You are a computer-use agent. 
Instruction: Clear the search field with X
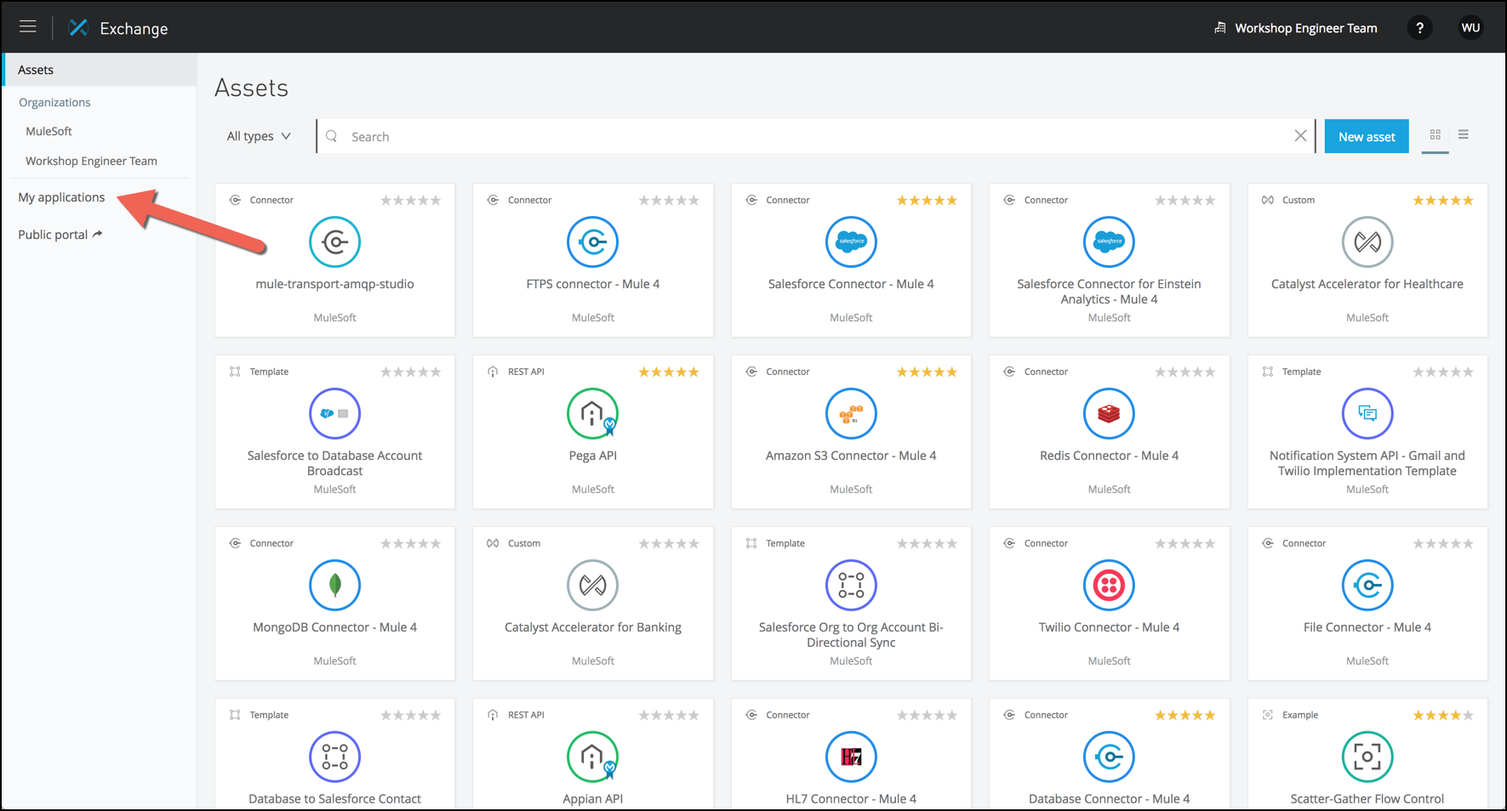[1300, 136]
